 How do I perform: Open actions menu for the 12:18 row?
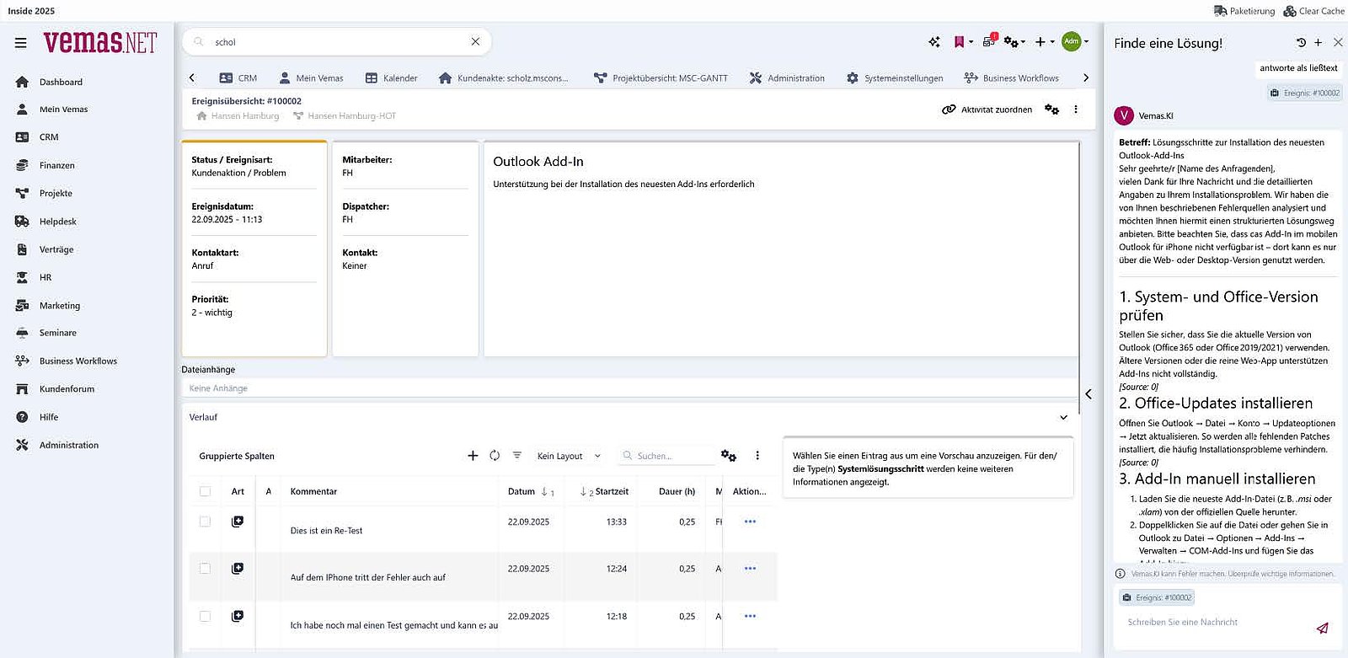(x=750, y=616)
